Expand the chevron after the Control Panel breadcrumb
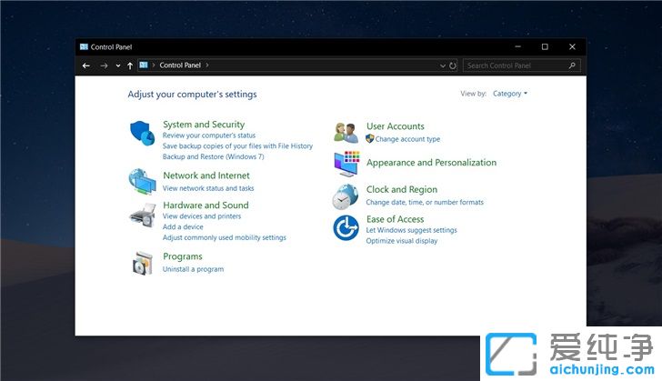This screenshot has height=381, width=662. pos(207,65)
